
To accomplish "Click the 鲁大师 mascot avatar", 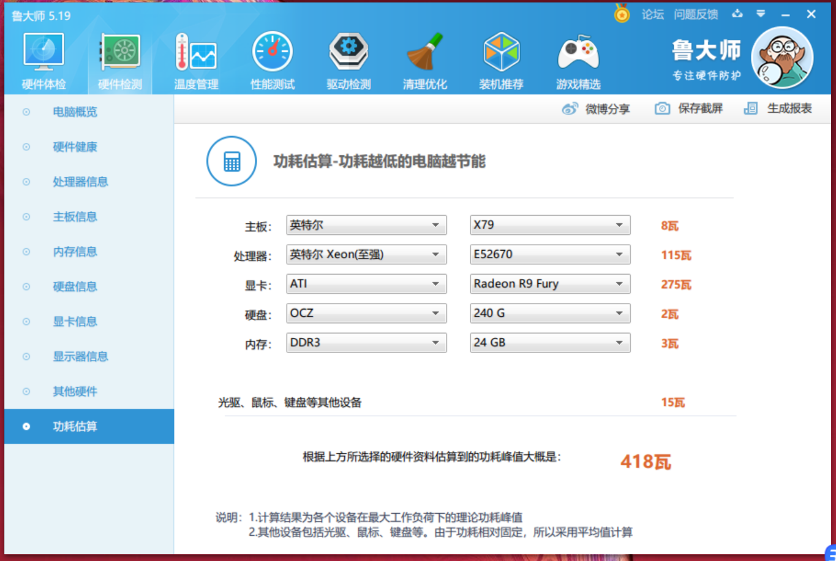I will point(782,58).
